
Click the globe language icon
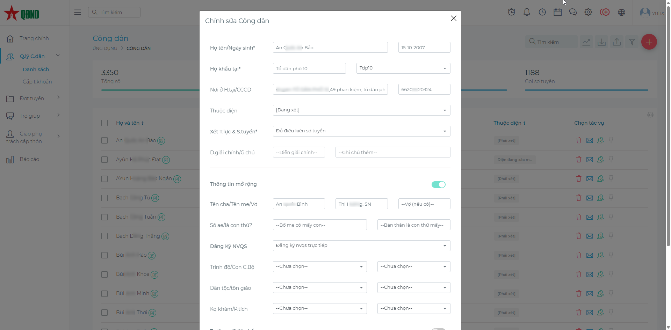621,12
